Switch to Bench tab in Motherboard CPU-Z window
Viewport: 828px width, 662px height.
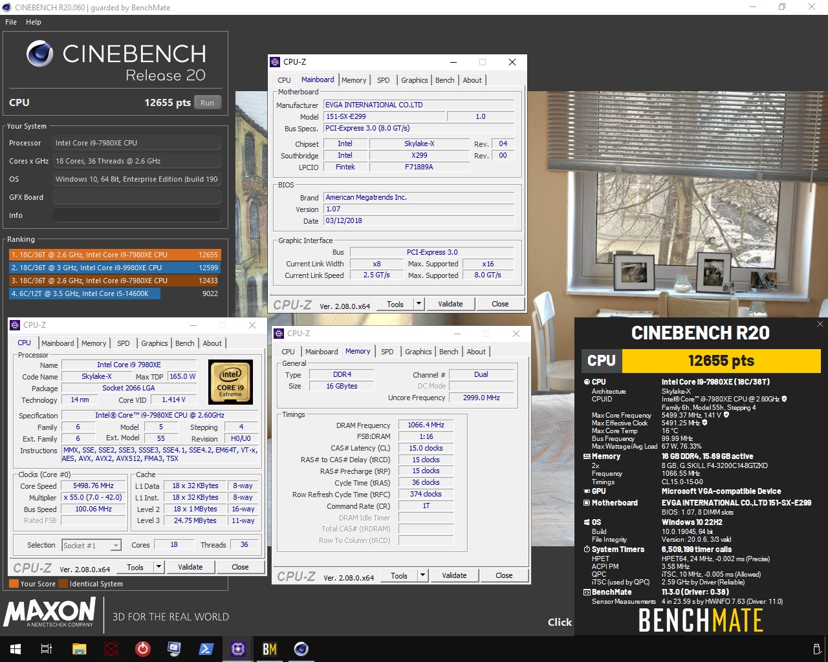click(x=444, y=80)
